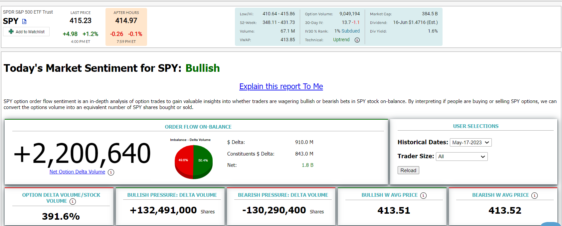
Task: Open info icon for Bullish W Avg Price
Action: [423, 195]
